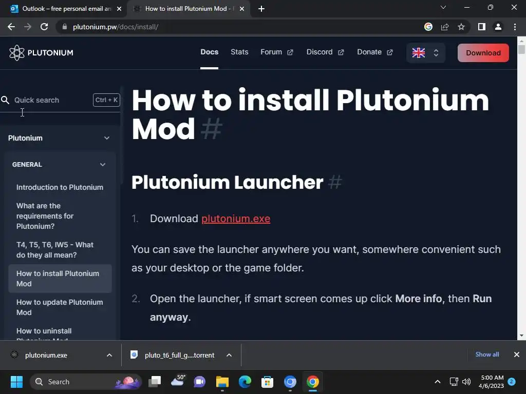
Task: Click the Windows taskbar Search box
Action: point(86,382)
